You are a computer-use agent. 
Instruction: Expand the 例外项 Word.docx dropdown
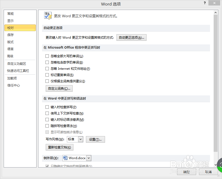[89, 158]
